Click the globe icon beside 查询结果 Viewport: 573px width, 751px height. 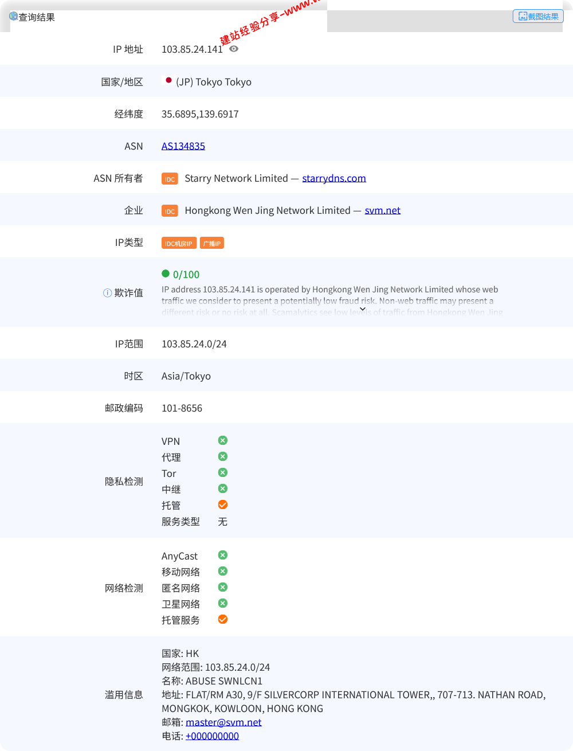[x=13, y=16]
